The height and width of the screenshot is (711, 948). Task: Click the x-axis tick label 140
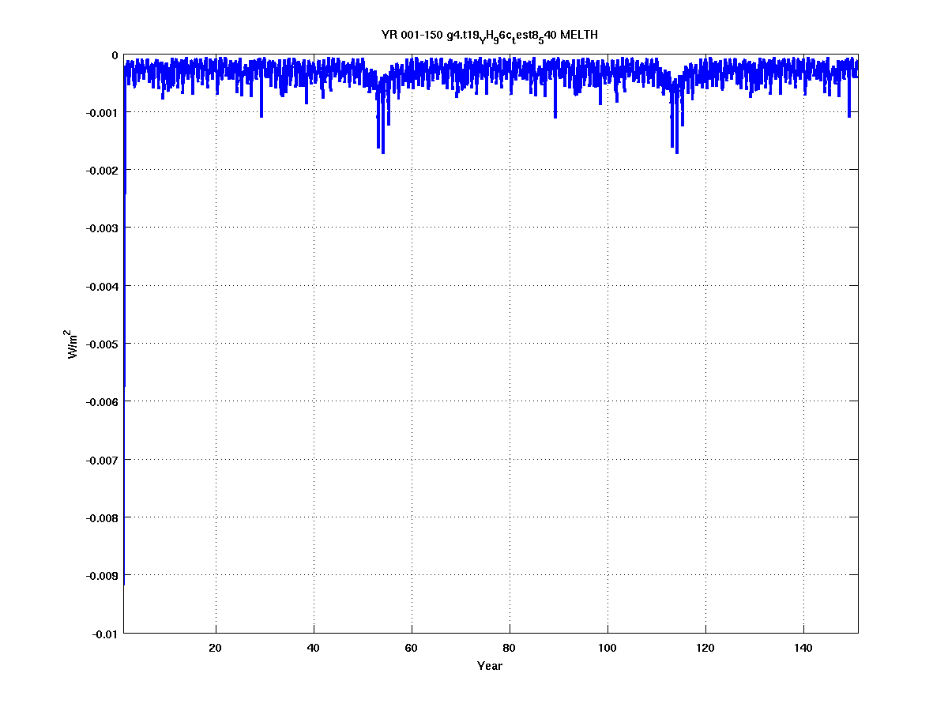tap(803, 648)
